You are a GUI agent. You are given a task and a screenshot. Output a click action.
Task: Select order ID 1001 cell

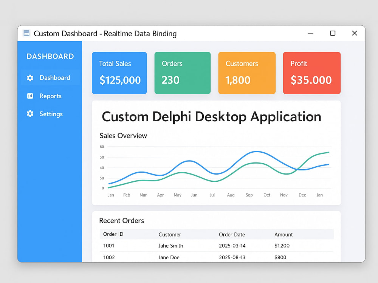coord(109,246)
